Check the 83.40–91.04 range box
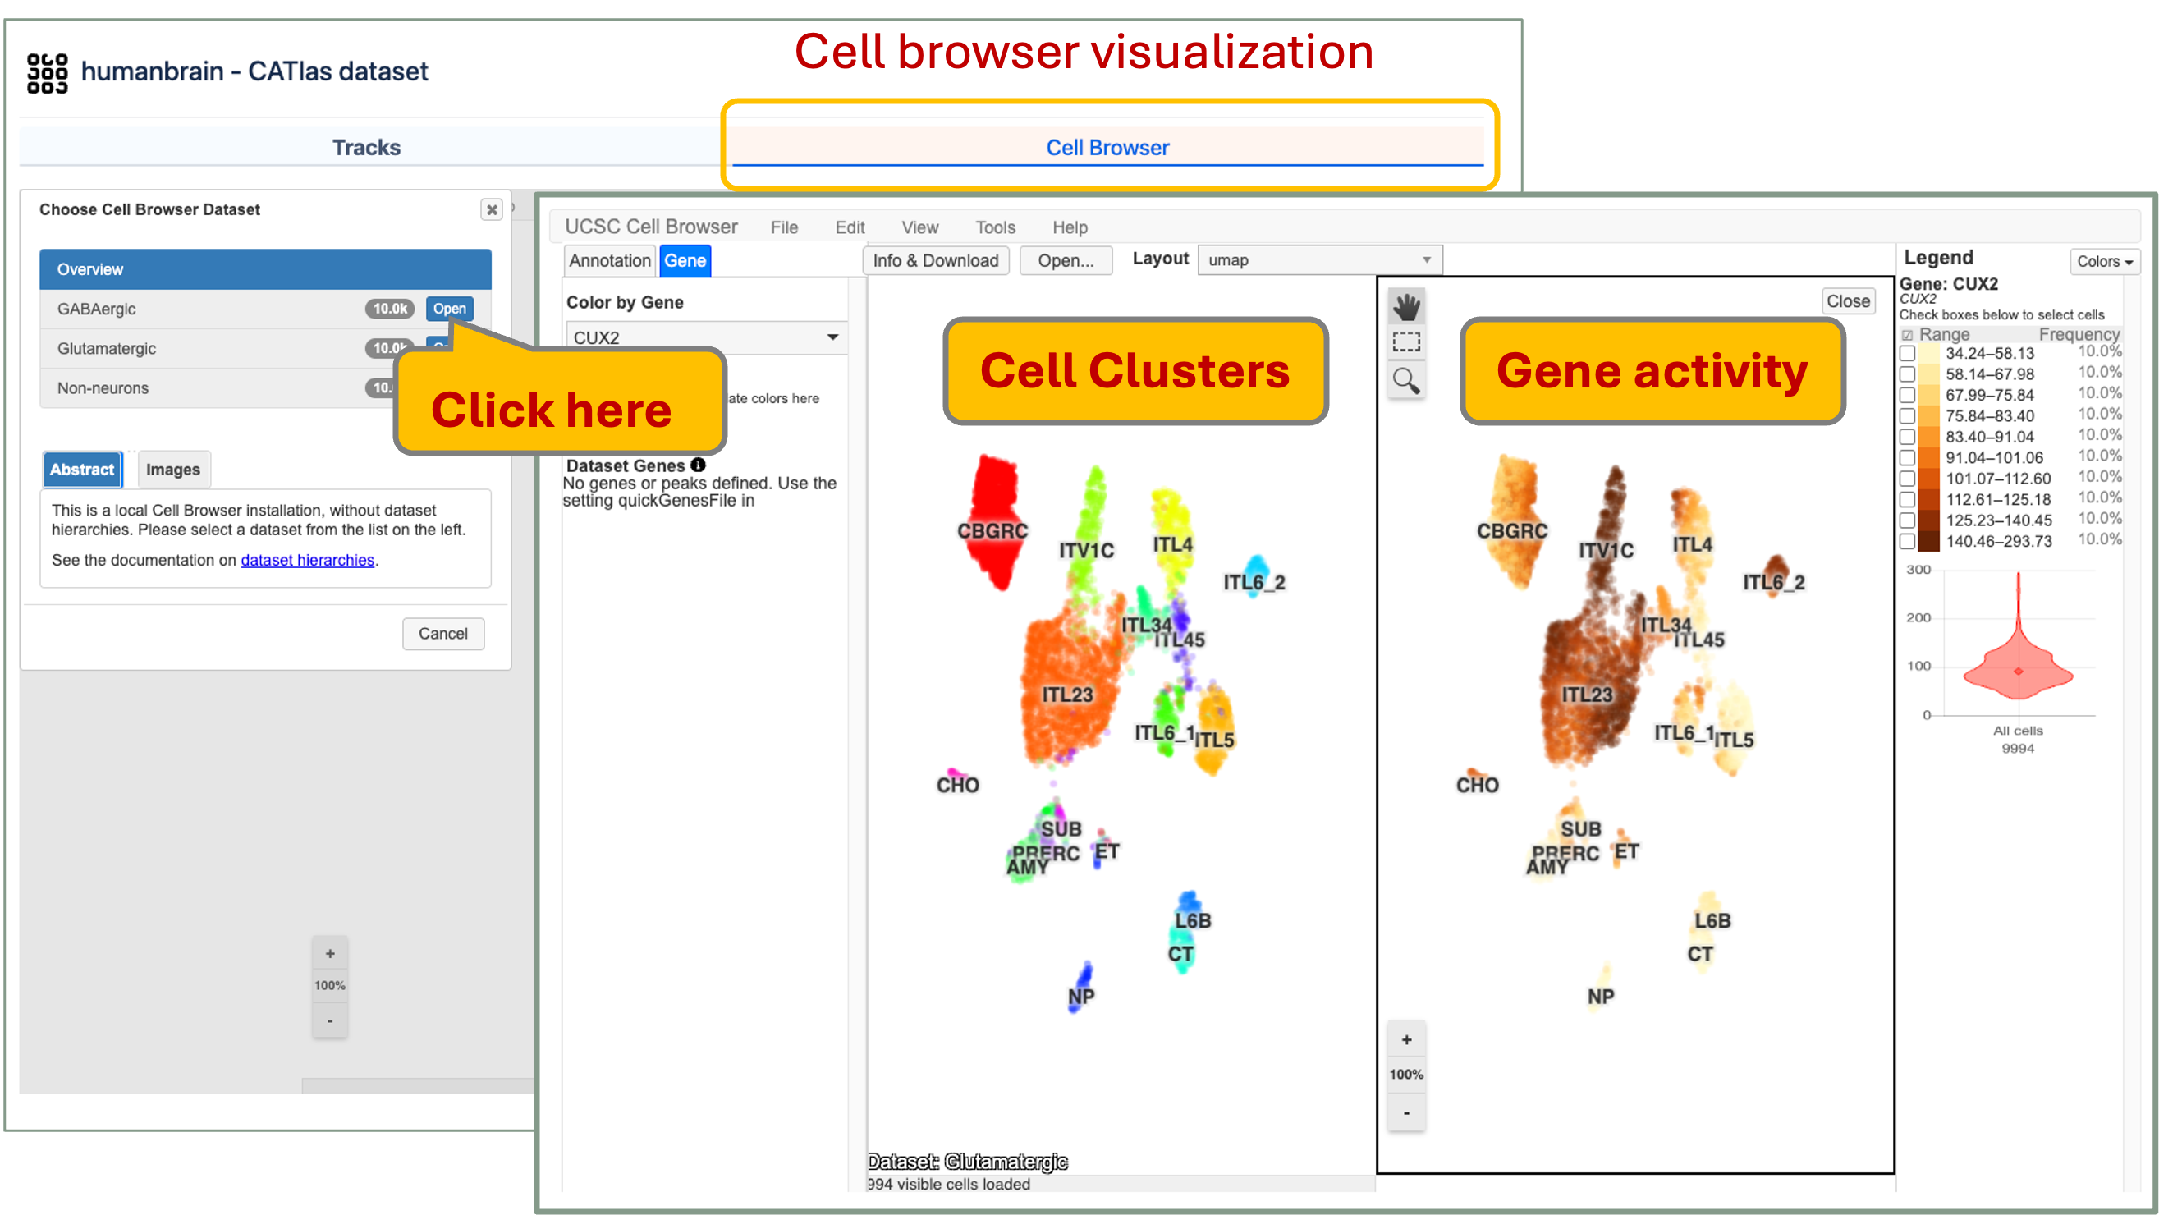The image size is (2159, 1215). point(1907,438)
